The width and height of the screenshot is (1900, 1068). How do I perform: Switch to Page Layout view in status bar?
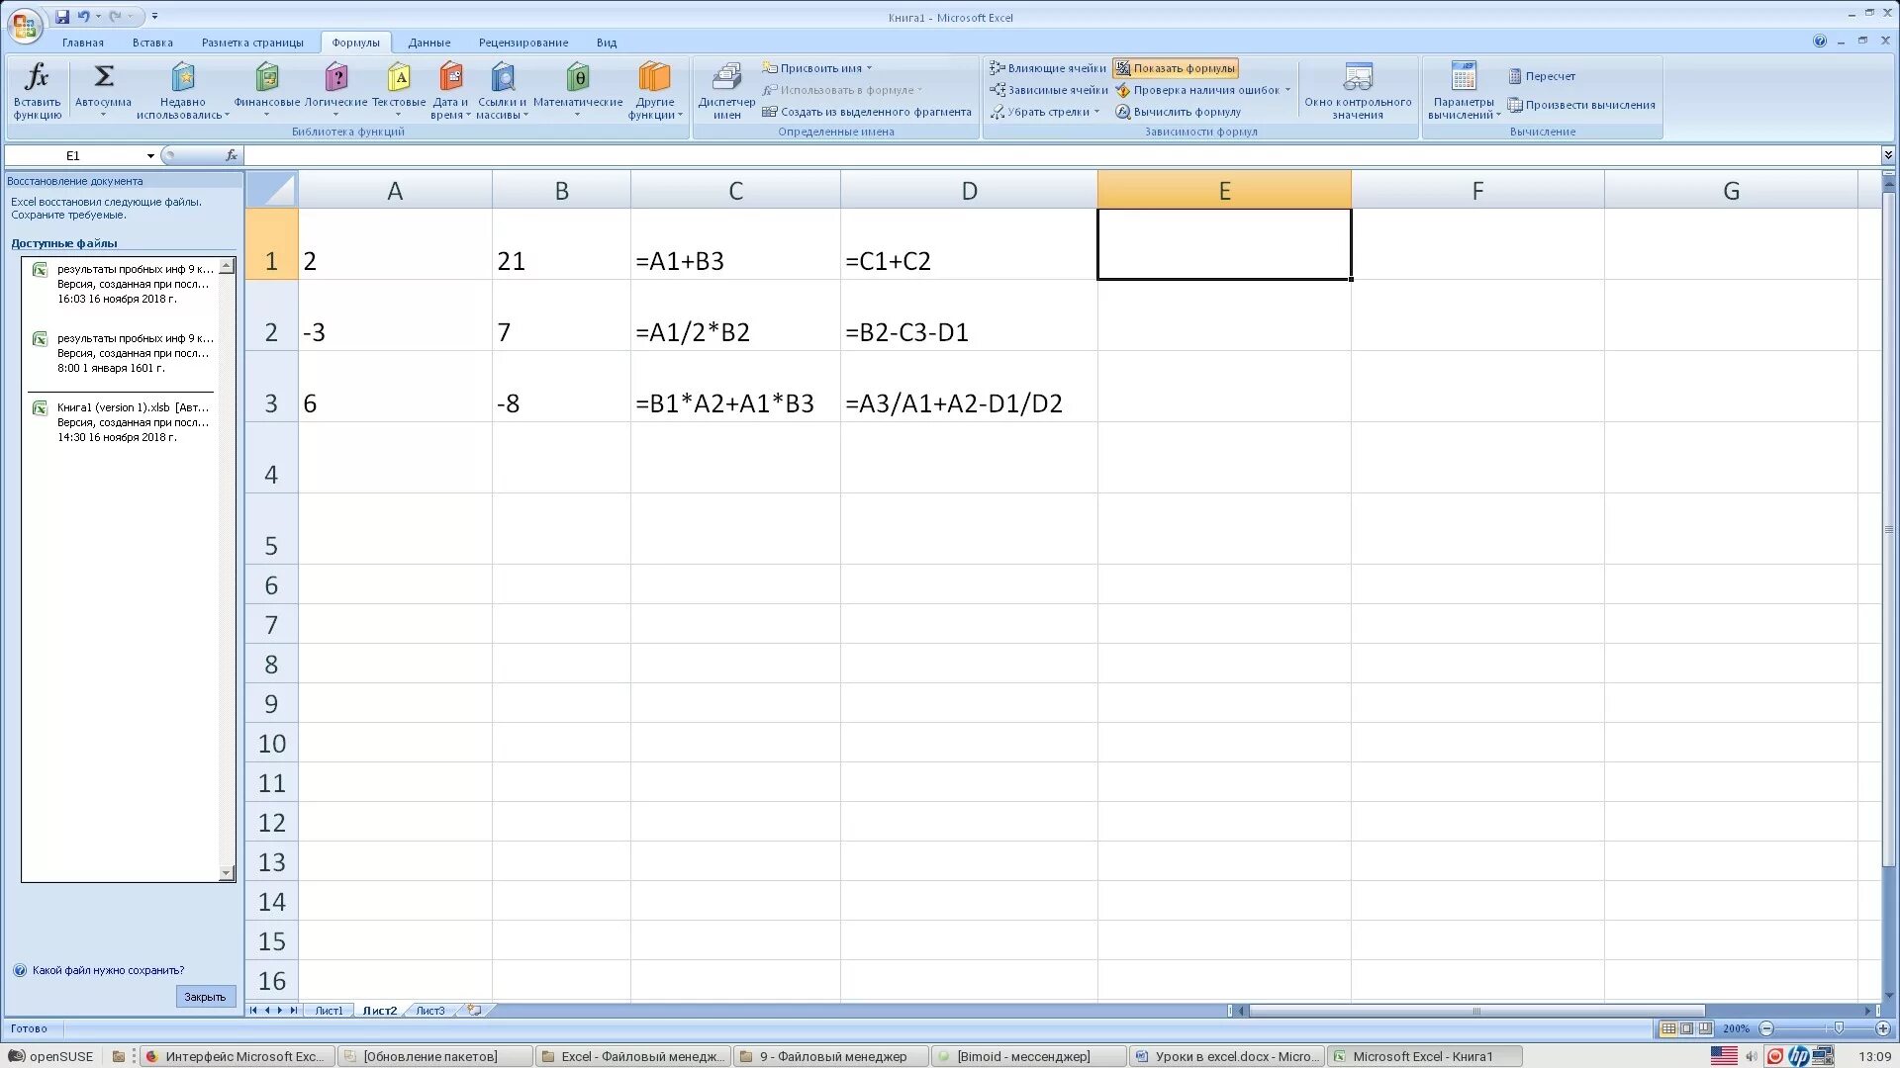[x=1687, y=1028]
